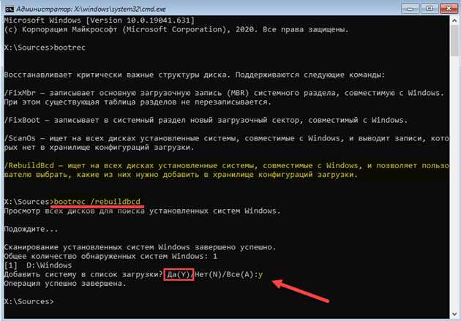Click the 'X:\Sources>bootrec' command line

45,48
